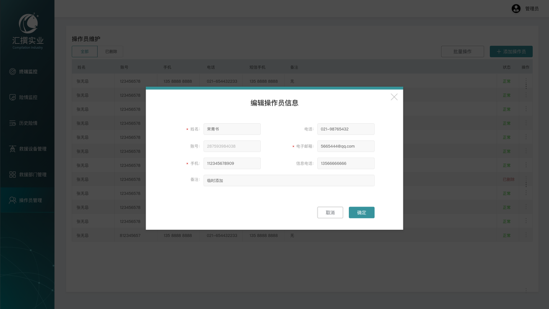
Task: Click the administrator avatar icon
Action: (x=516, y=8)
